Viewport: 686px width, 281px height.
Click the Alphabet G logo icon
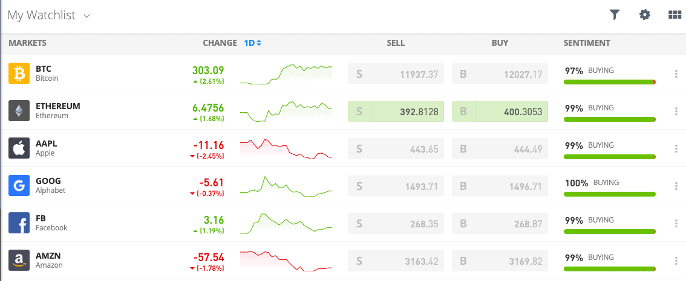click(19, 186)
